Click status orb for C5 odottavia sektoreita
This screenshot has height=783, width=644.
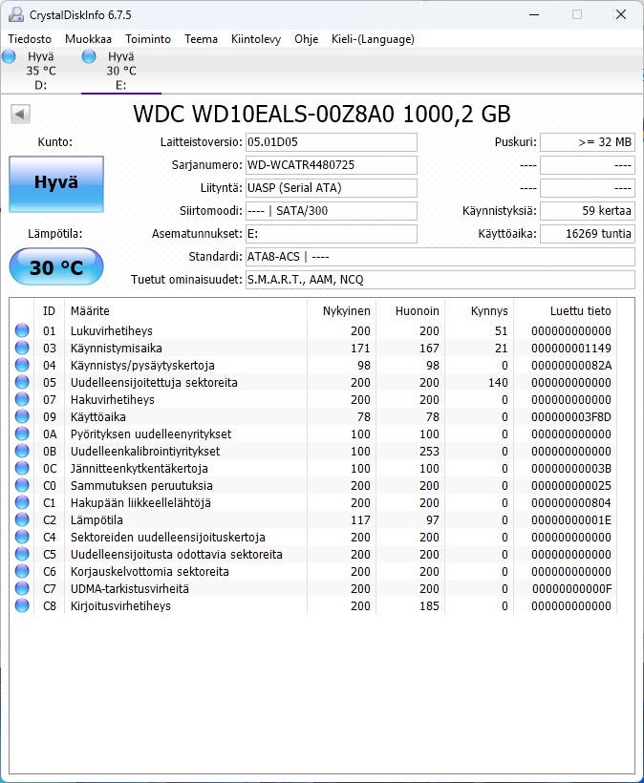pyautogui.click(x=22, y=554)
